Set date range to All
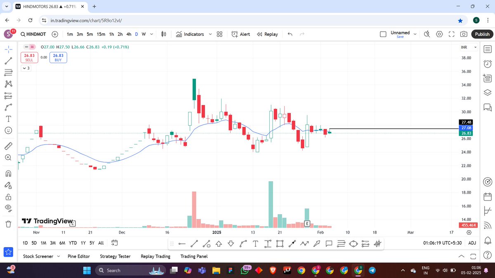 (x=101, y=243)
